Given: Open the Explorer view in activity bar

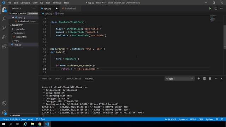Looking at the screenshot, I should tap(4, 10).
